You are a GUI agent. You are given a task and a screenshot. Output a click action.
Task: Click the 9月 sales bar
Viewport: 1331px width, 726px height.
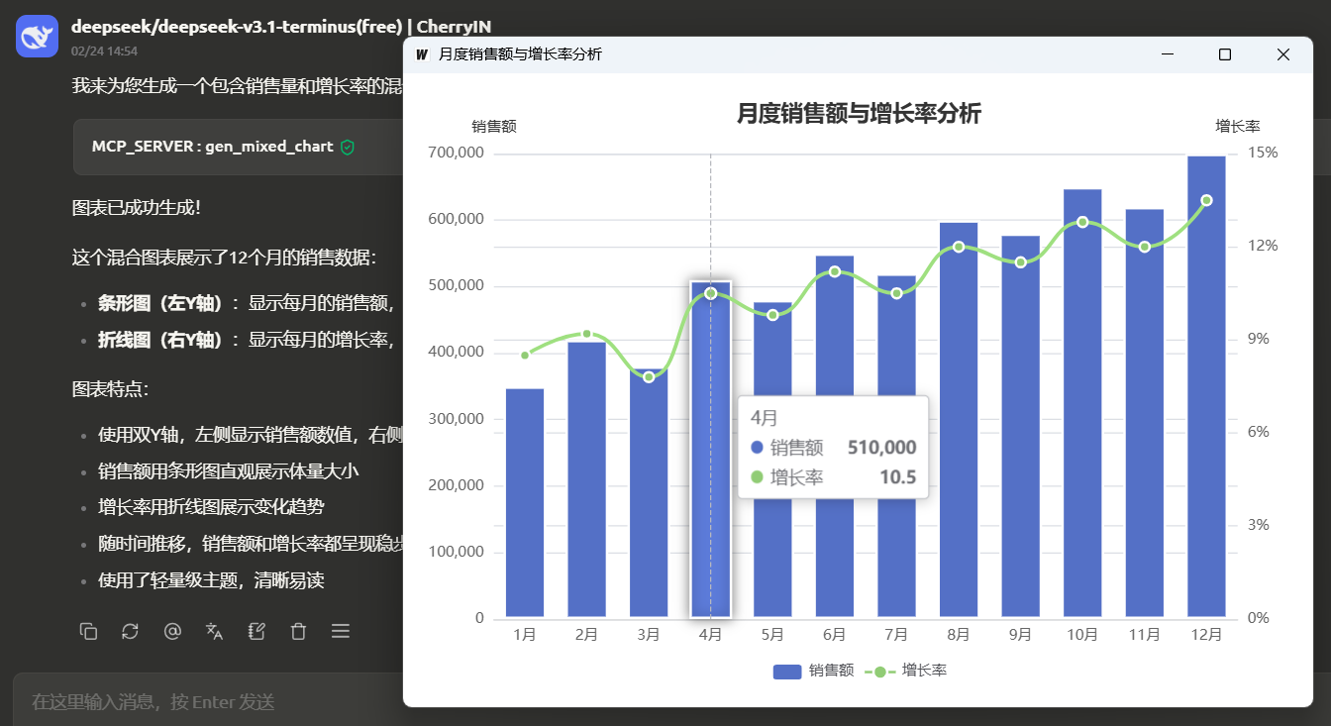point(1020,427)
